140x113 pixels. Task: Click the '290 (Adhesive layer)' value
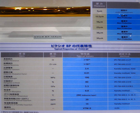pos(86,95)
